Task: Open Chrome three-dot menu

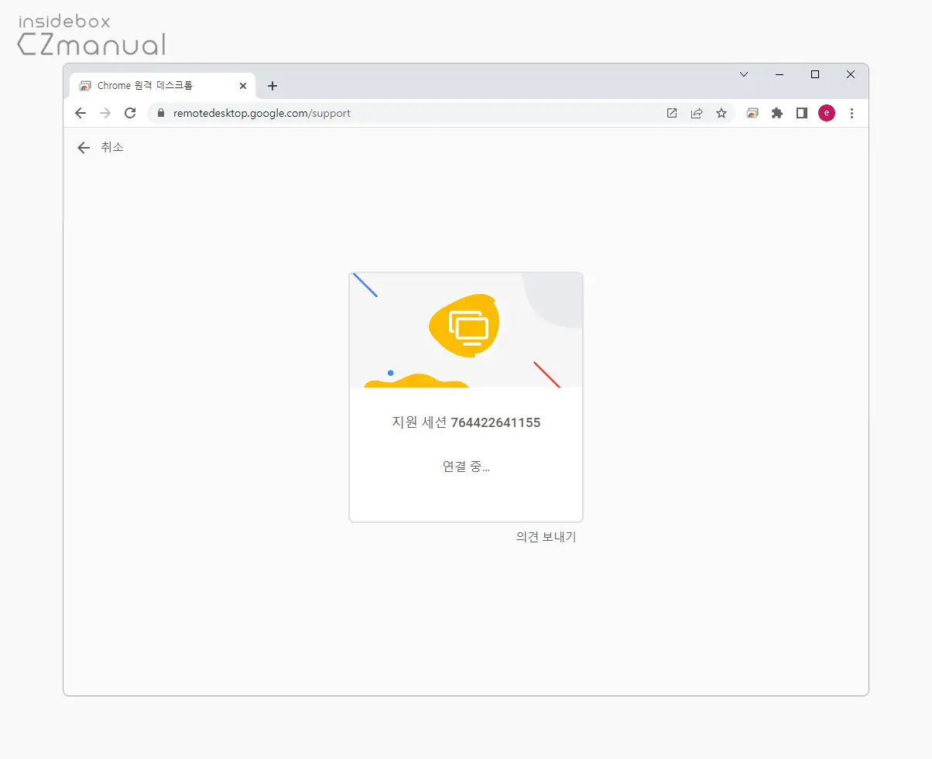Action: [x=851, y=113]
